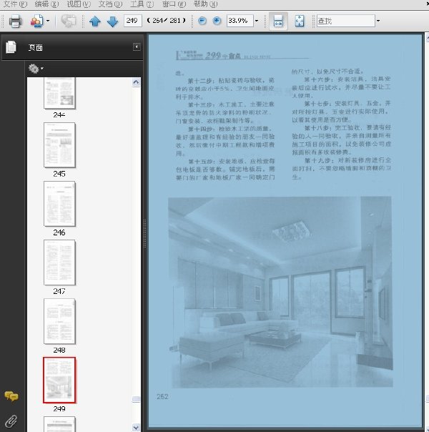
Task: Click the Print icon
Action: point(15,21)
